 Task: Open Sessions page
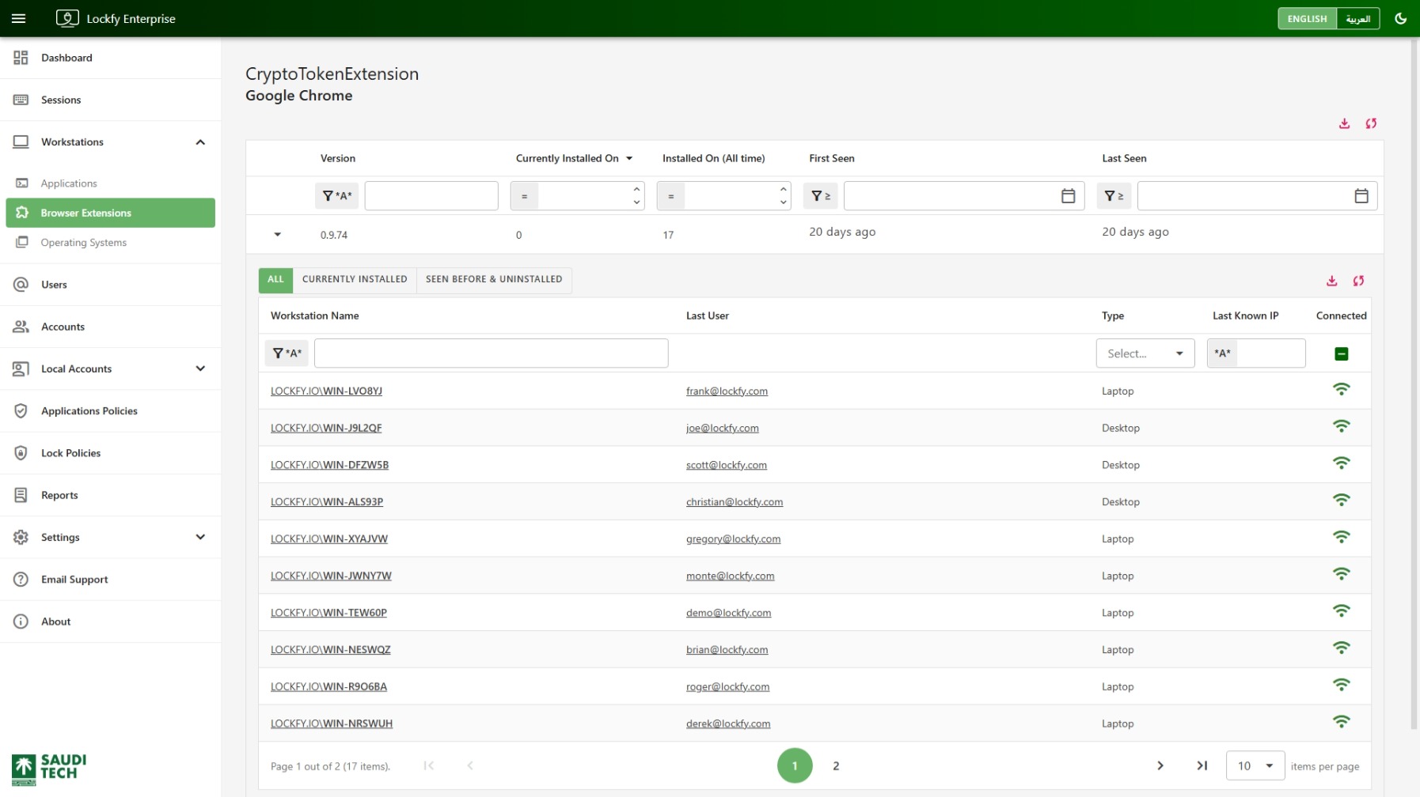[x=111, y=100]
